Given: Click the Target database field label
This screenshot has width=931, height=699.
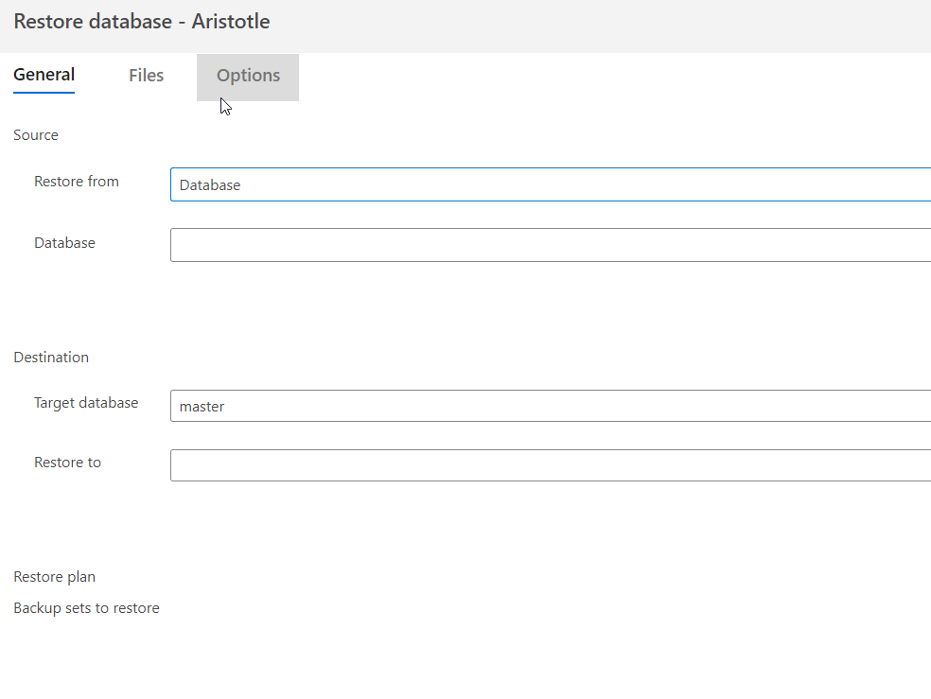Looking at the screenshot, I should [86, 403].
